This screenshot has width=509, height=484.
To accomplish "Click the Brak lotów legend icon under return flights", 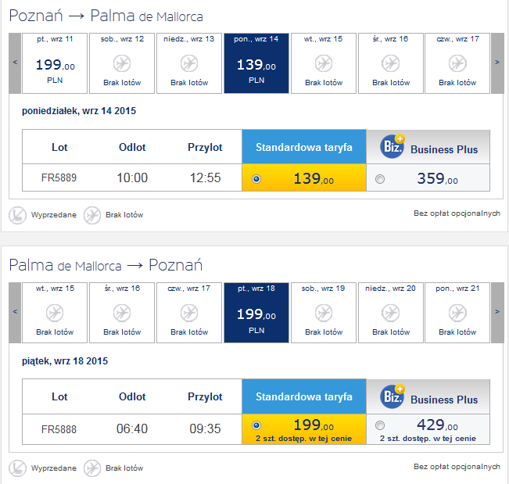I will (x=92, y=468).
